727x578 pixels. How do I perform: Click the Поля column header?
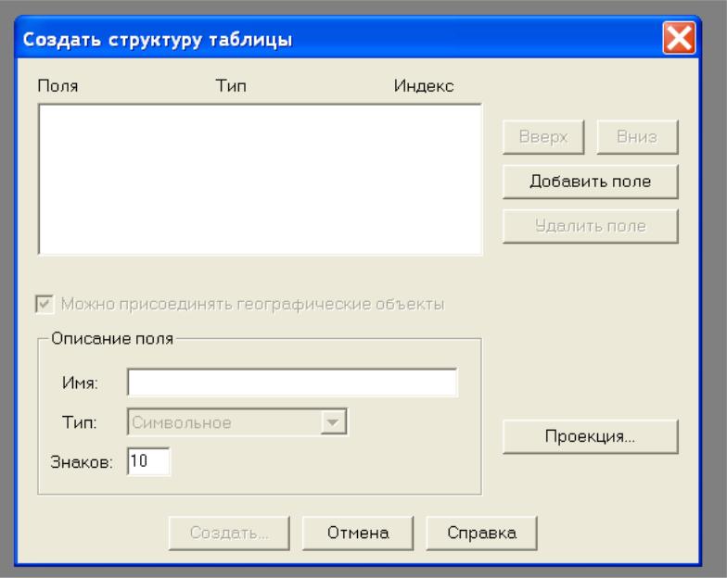[x=57, y=86]
